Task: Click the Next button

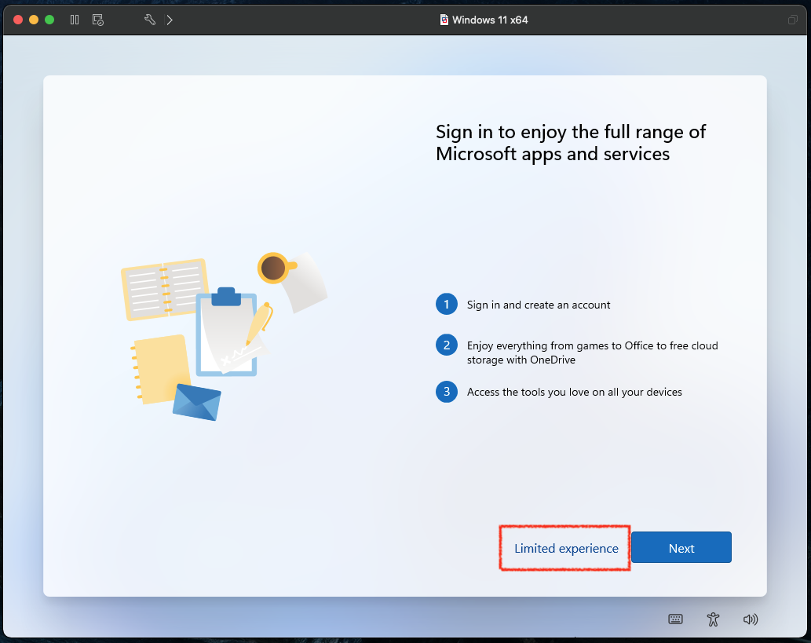Action: tap(681, 547)
